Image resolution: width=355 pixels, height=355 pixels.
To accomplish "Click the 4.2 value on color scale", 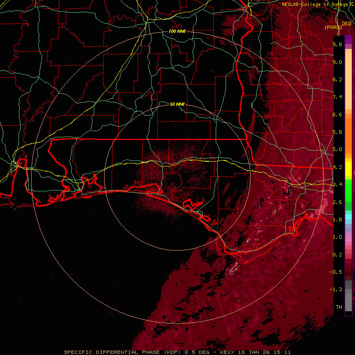I will [x=337, y=167].
